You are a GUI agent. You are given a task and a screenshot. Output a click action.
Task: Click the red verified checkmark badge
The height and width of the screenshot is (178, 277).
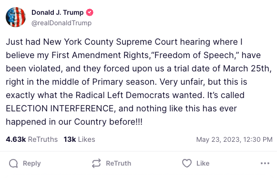pos(90,12)
